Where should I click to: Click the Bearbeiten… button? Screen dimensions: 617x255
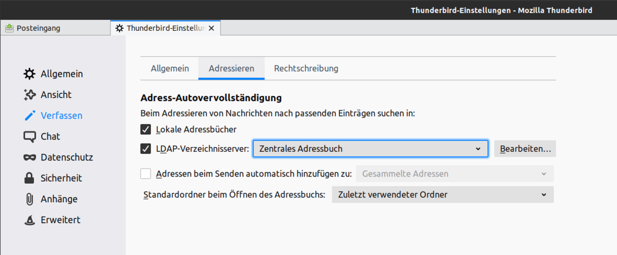click(x=525, y=149)
